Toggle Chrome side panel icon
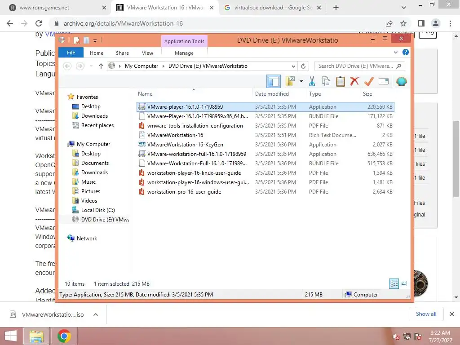Viewport: 460px width, 345px height. click(x=421, y=23)
